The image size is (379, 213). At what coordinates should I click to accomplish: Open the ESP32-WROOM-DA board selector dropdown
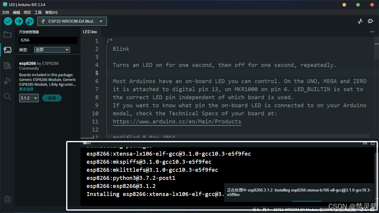72,21
